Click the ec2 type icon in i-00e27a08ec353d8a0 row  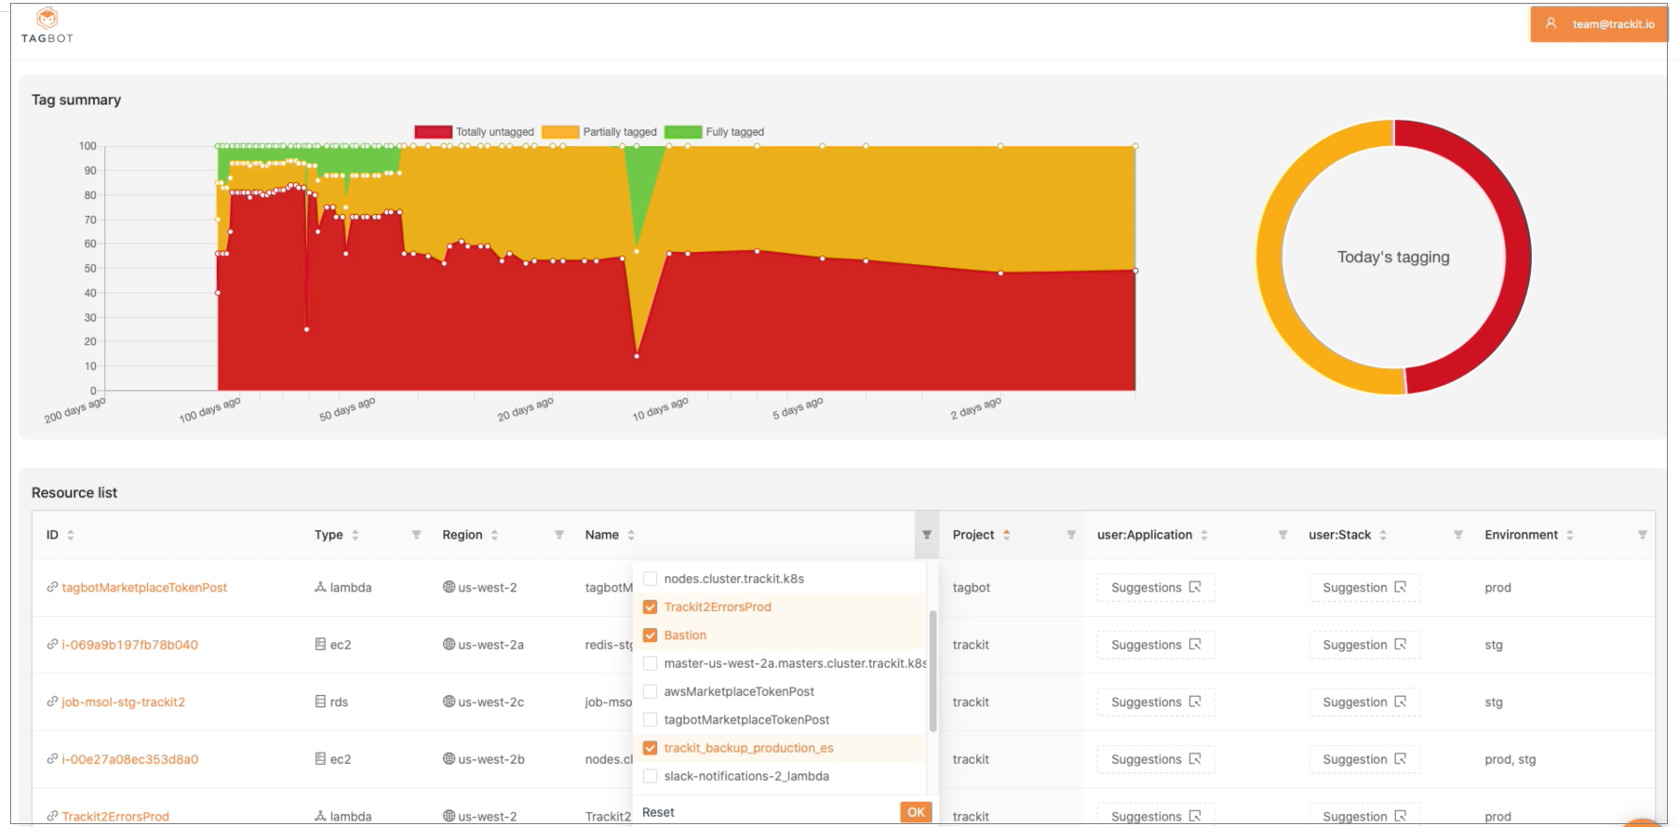click(320, 759)
